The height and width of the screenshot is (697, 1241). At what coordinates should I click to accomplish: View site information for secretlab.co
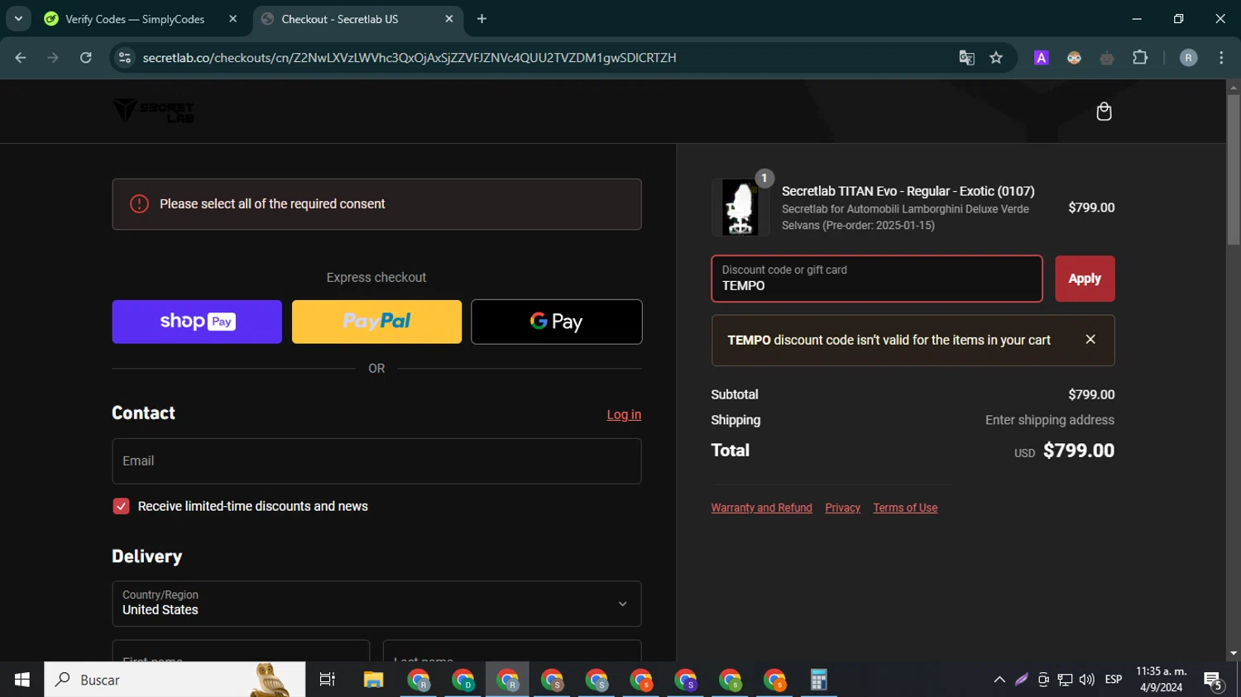coord(125,58)
